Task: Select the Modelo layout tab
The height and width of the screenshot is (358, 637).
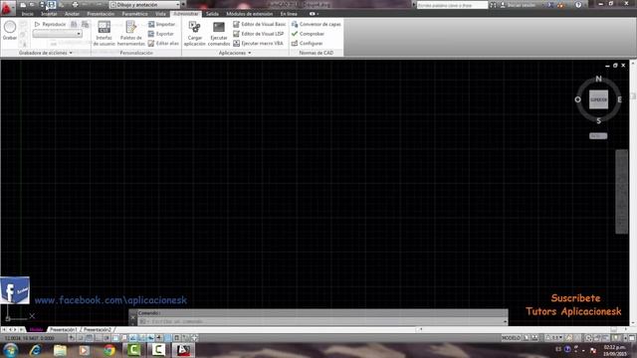Action: [x=36, y=329]
